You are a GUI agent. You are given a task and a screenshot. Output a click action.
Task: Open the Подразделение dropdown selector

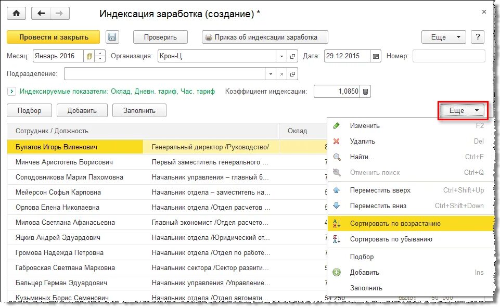[270, 73]
